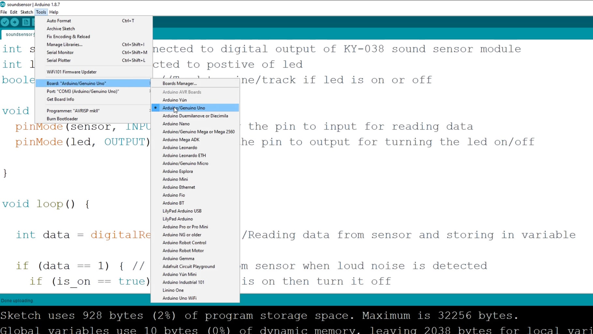593x334 pixels.
Task: Expand the Port COM3 submenu
Action: (94, 91)
